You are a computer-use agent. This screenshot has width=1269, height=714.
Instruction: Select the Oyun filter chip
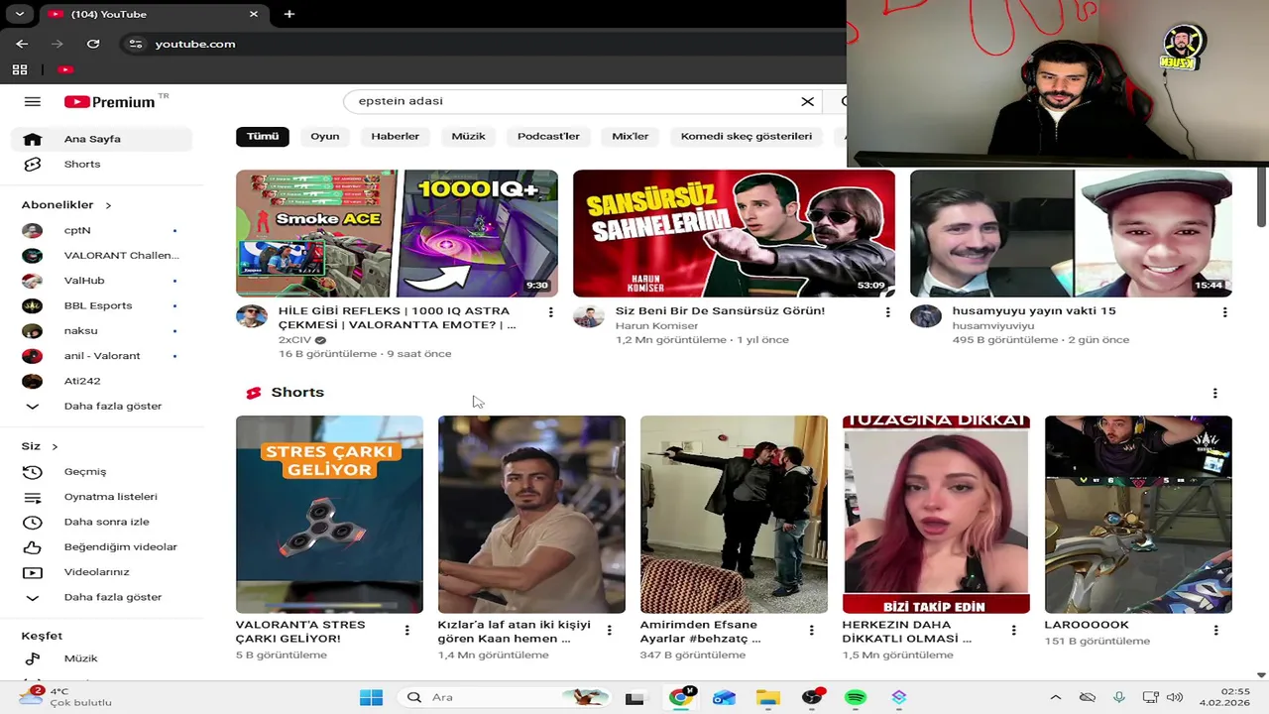click(x=325, y=137)
